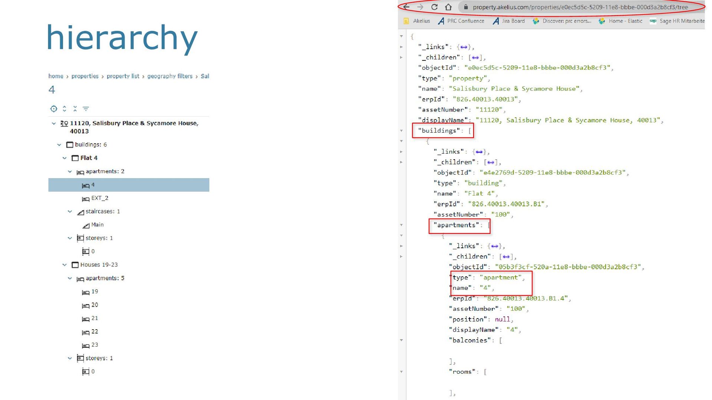Open the property list breadcrumb link
The image size is (712, 400).
[123, 76]
